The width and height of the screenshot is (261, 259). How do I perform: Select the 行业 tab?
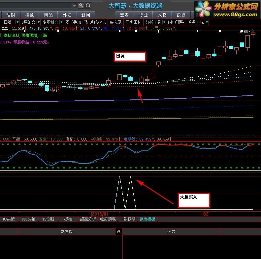[143, 15]
